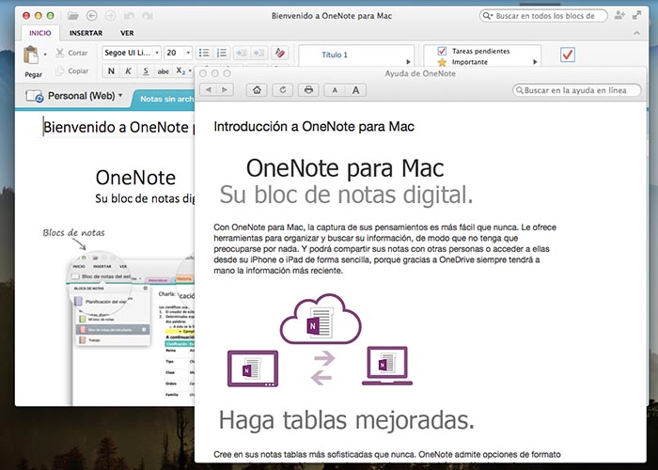
Task: Click the home icon in help window
Action: [257, 90]
